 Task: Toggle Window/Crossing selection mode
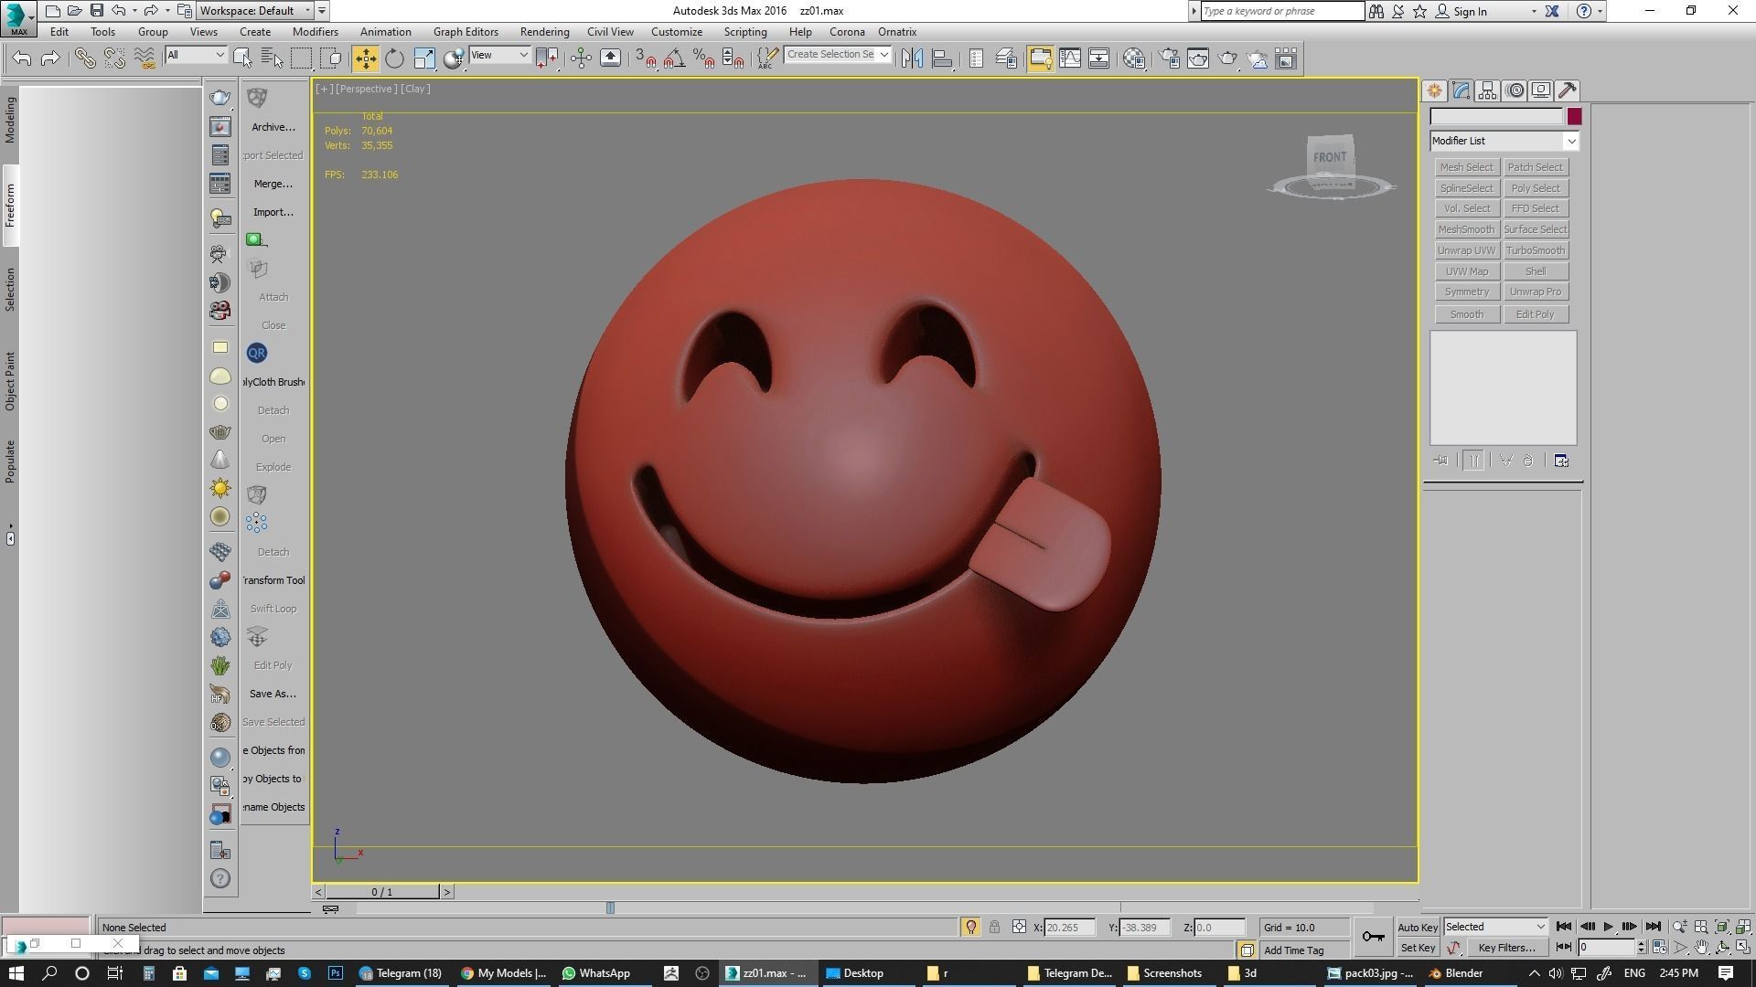tap(331, 58)
